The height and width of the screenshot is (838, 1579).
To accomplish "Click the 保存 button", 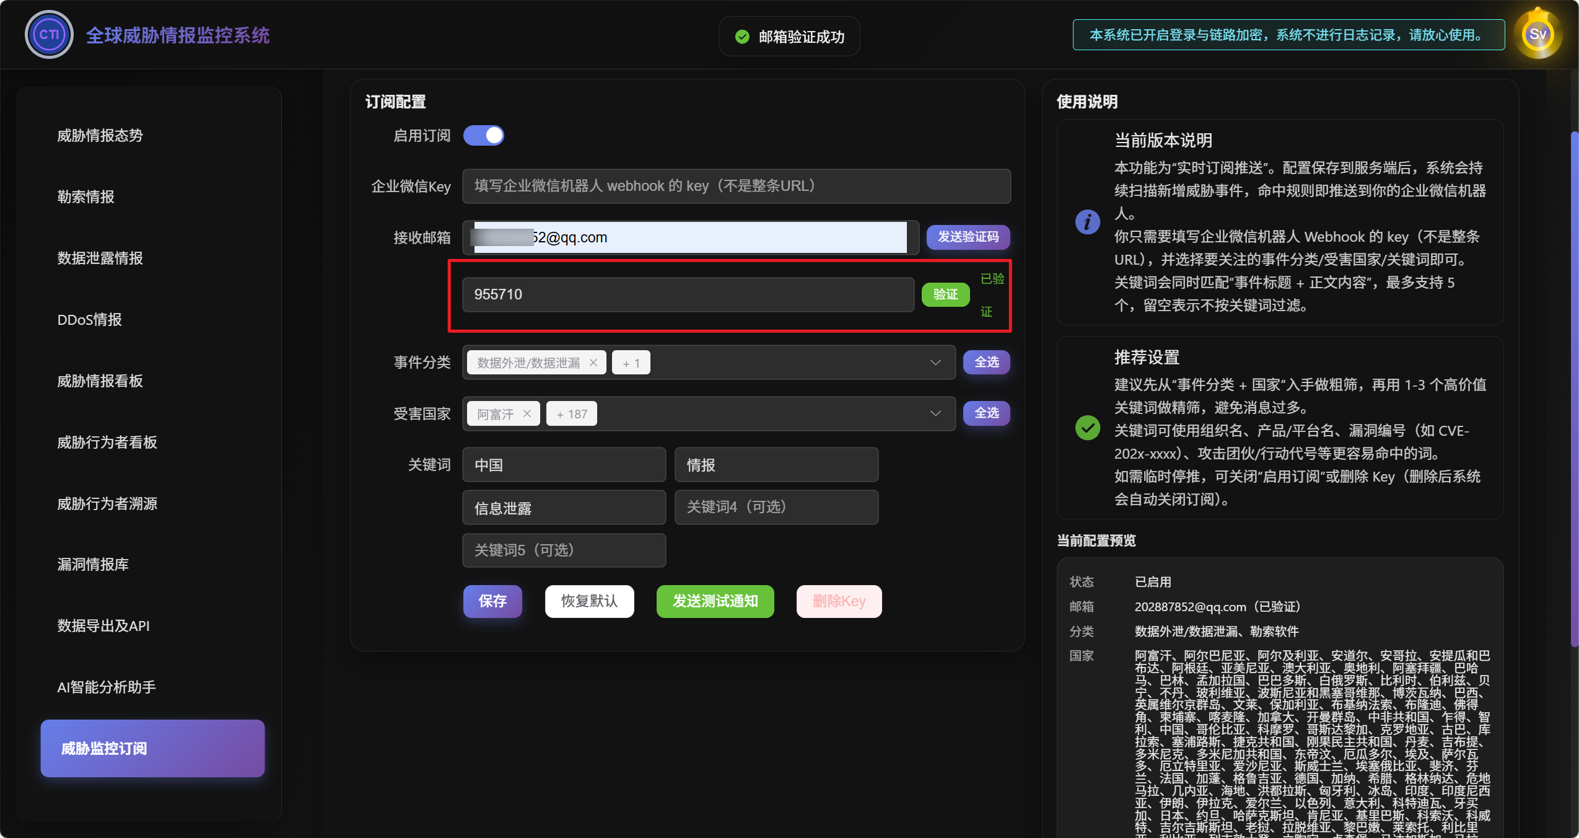I will click(x=492, y=601).
